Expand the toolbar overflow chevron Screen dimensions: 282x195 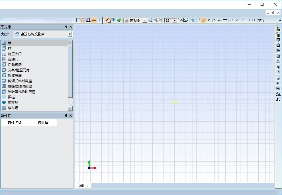[x=279, y=21]
